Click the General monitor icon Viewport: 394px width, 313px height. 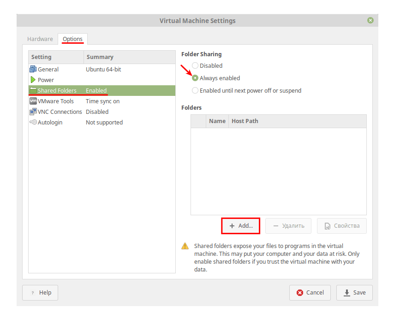click(x=33, y=69)
